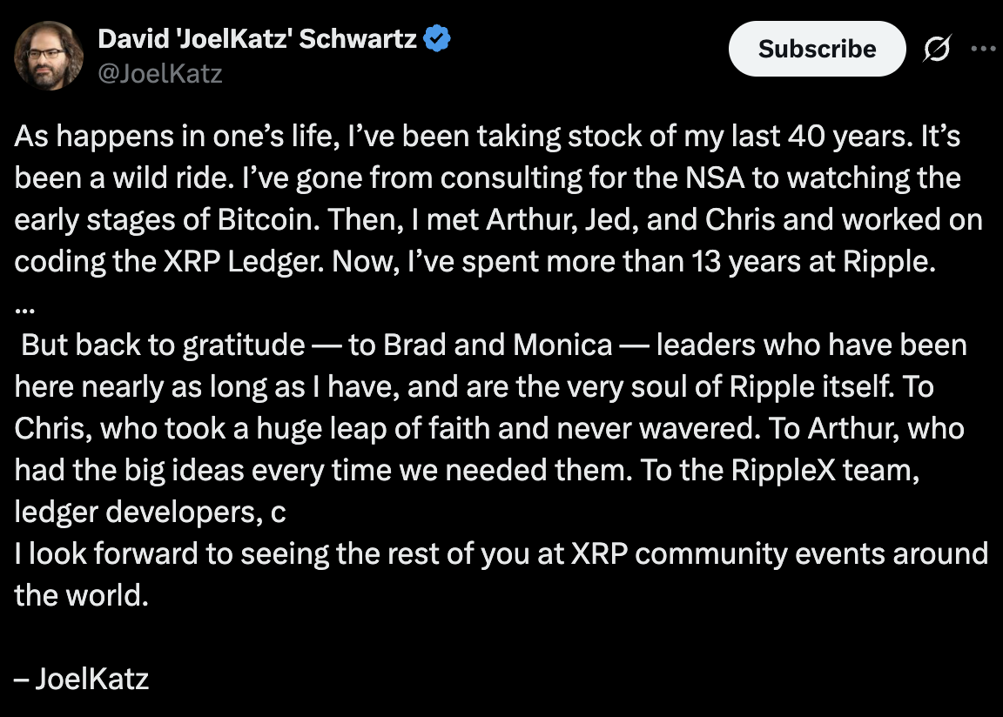Open the @JoelKatz handle link
Image resolution: width=1003 pixels, height=717 pixels.
(x=160, y=73)
